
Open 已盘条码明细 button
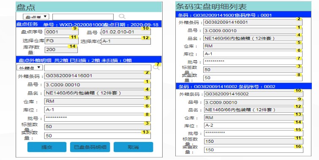[x=90, y=147]
